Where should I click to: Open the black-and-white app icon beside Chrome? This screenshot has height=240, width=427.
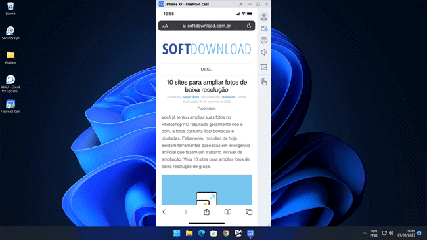click(x=238, y=233)
